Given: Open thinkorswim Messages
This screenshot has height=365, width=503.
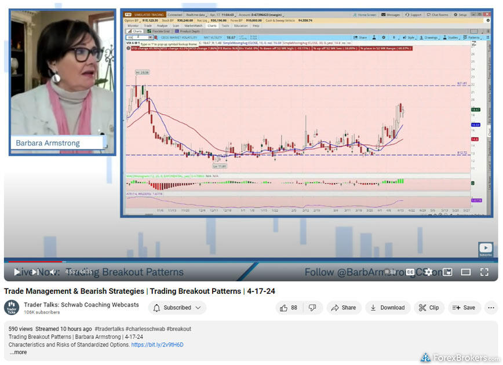Looking at the screenshot, I should point(391,14).
